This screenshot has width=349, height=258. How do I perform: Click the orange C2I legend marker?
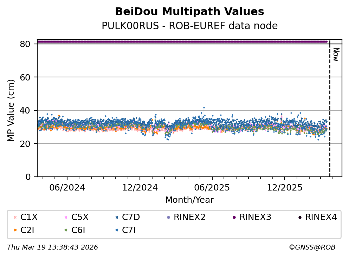click(15, 230)
